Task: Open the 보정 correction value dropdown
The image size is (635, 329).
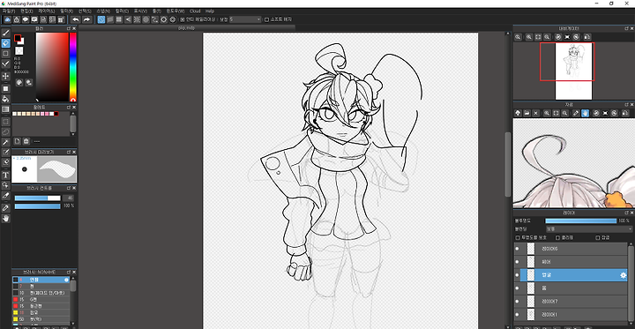Action: 245,19
